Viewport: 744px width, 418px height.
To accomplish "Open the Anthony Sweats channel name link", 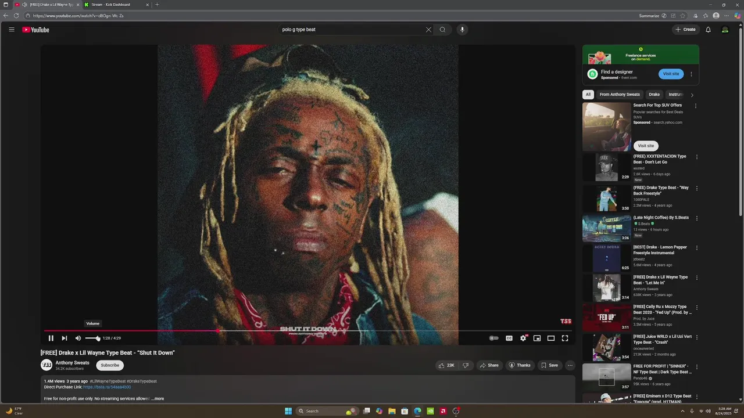I will tap(73, 363).
